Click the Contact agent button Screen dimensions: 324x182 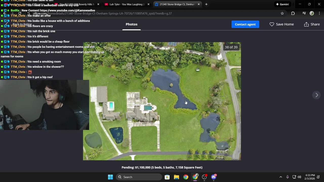click(x=245, y=24)
